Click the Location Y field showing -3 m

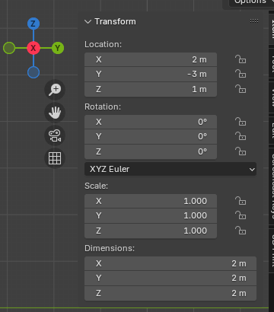point(151,75)
